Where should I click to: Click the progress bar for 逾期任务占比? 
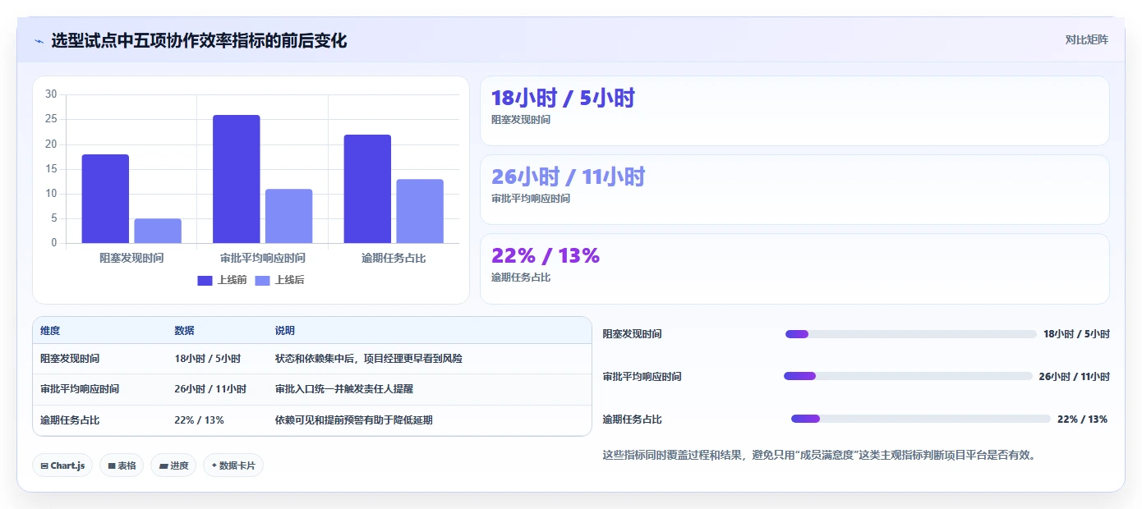tap(921, 419)
